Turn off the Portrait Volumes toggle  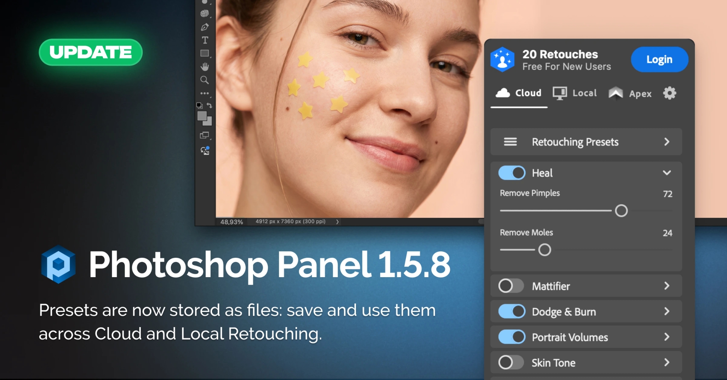[x=512, y=337]
